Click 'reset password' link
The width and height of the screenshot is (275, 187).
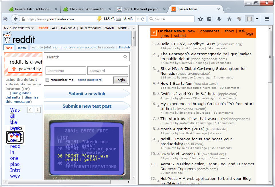coord(90,80)
